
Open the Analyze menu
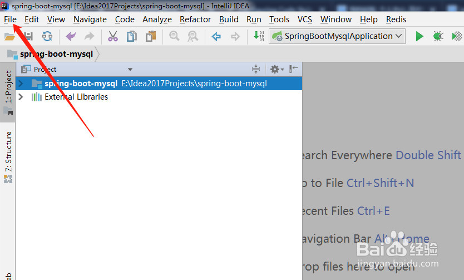point(157,19)
